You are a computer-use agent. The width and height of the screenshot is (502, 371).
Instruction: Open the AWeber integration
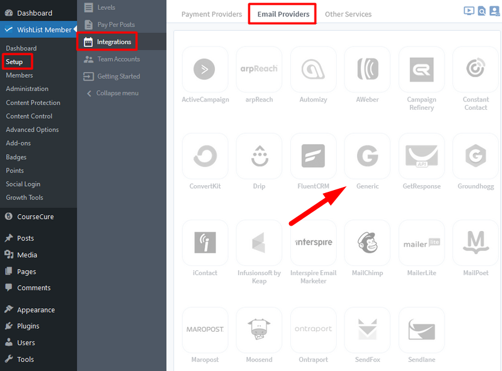click(x=367, y=69)
